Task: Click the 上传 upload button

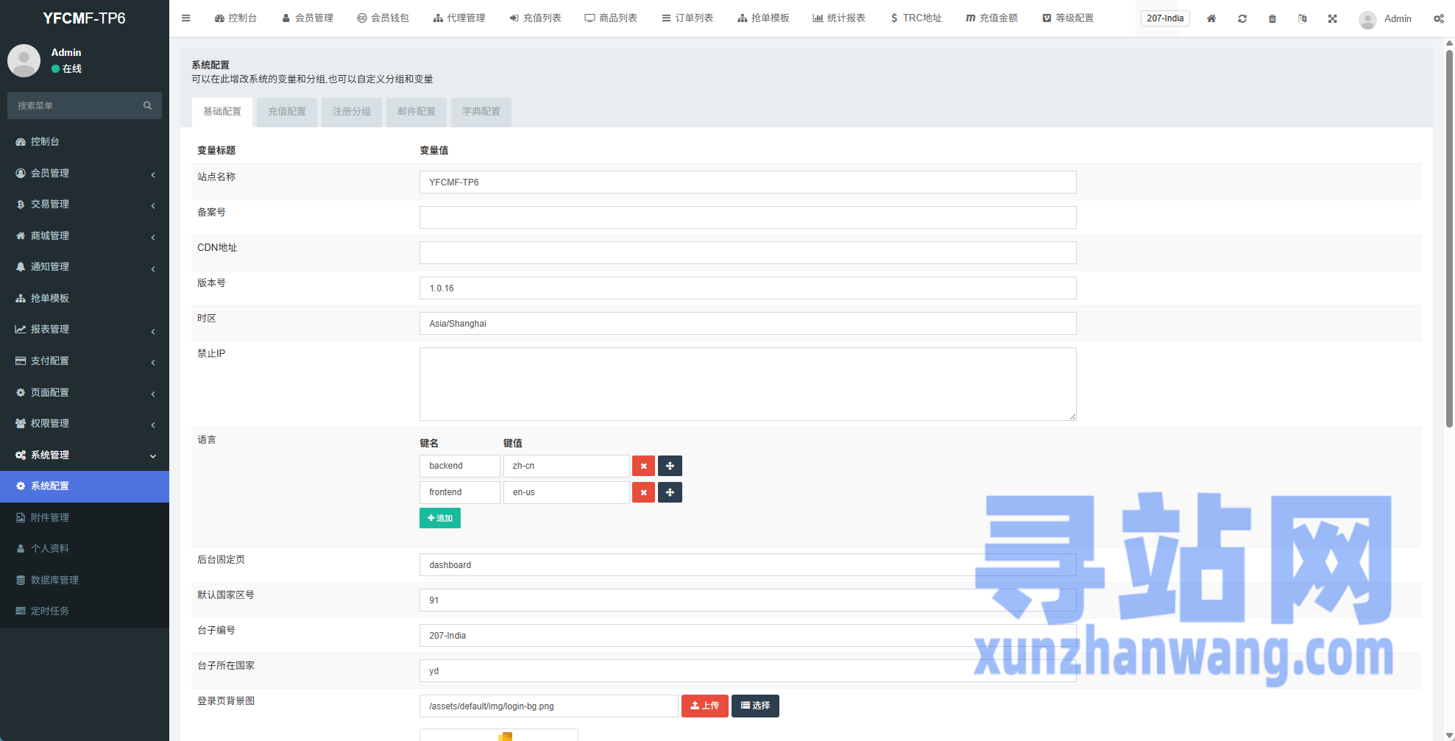Action: [704, 706]
